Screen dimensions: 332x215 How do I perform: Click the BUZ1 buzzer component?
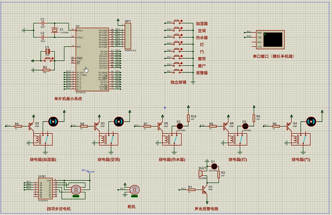click(x=202, y=174)
